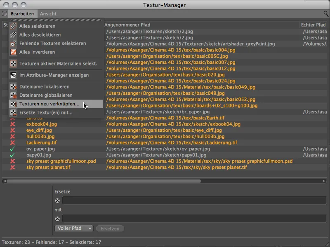
Task: Select texture hull003b.jpg
Action: point(40,137)
